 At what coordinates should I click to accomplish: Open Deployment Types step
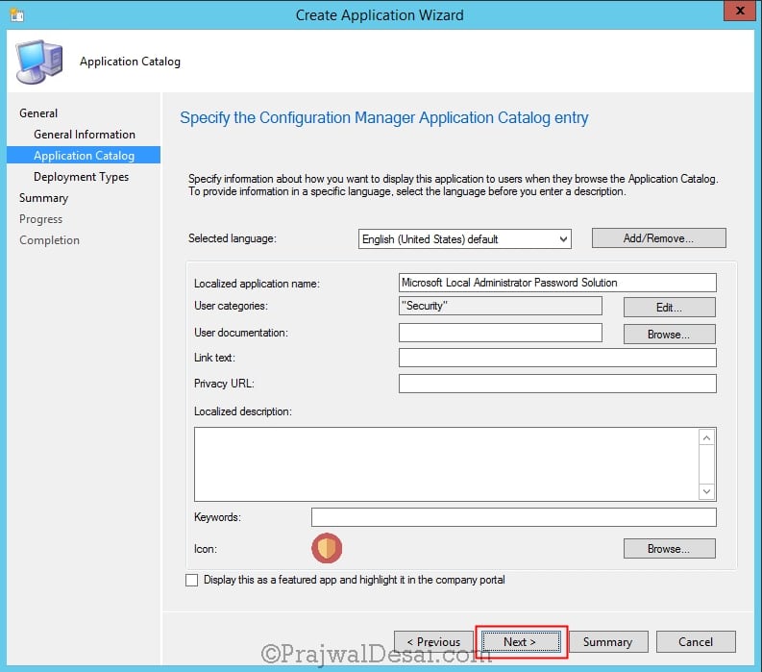81,177
